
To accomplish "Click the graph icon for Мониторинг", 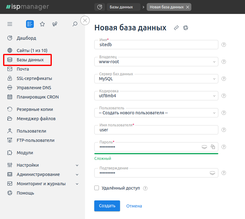I will tap(10, 183).
